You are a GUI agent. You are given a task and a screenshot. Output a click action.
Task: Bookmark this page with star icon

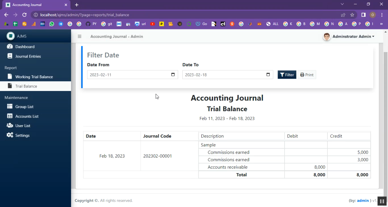[352, 15]
